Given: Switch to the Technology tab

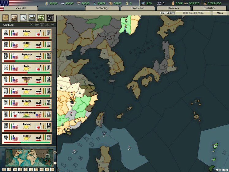Looking at the screenshot, I should pos(102,8).
